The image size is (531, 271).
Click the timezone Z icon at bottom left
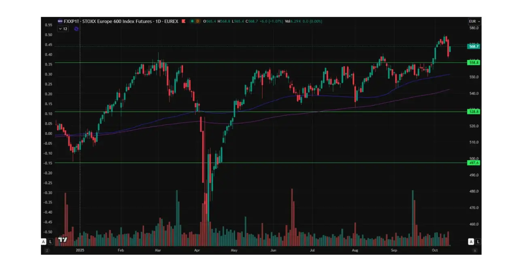pyautogui.click(x=47, y=251)
